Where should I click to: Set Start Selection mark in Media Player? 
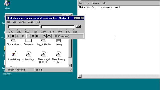(44, 36)
